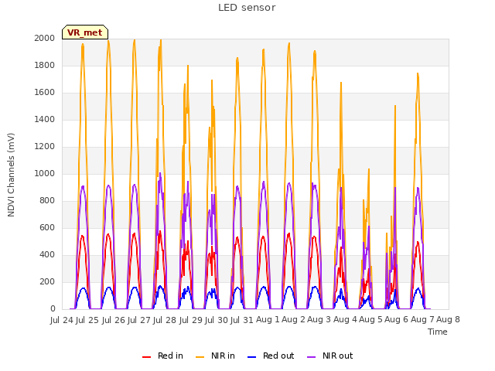Click the Time axis label
495x371 pixels.
pyautogui.click(x=438, y=332)
